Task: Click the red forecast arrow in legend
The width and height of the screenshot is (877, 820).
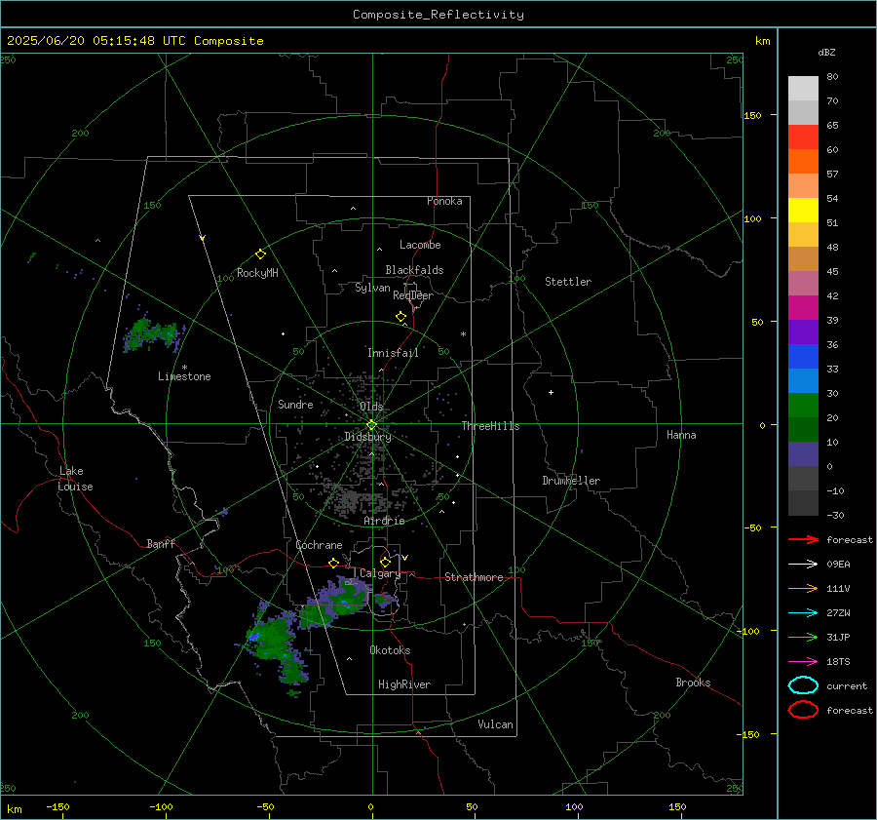Action: (803, 539)
